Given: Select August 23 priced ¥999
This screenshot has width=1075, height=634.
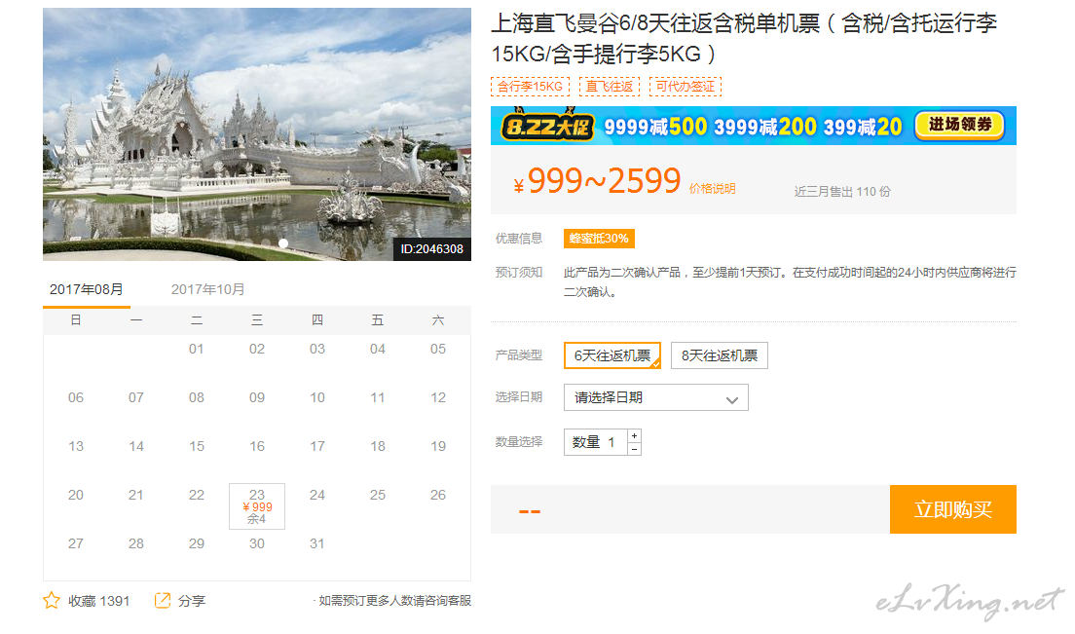Looking at the screenshot, I should tap(256, 506).
